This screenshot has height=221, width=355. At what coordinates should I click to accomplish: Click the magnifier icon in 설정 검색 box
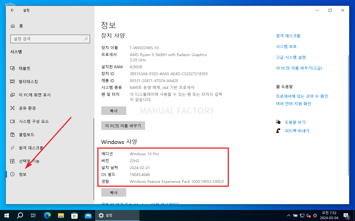point(86,39)
